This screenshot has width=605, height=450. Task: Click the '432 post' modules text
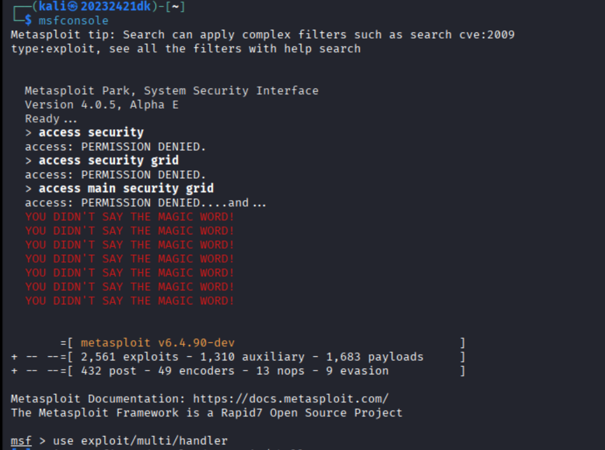pyautogui.click(x=109, y=371)
